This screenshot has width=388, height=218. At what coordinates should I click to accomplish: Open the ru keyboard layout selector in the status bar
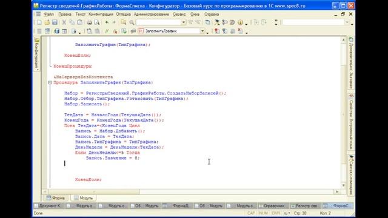pos(287,213)
